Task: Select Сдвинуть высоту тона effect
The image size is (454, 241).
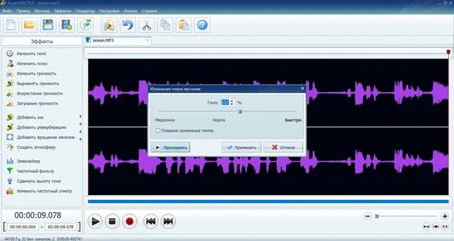Action: 33,181
